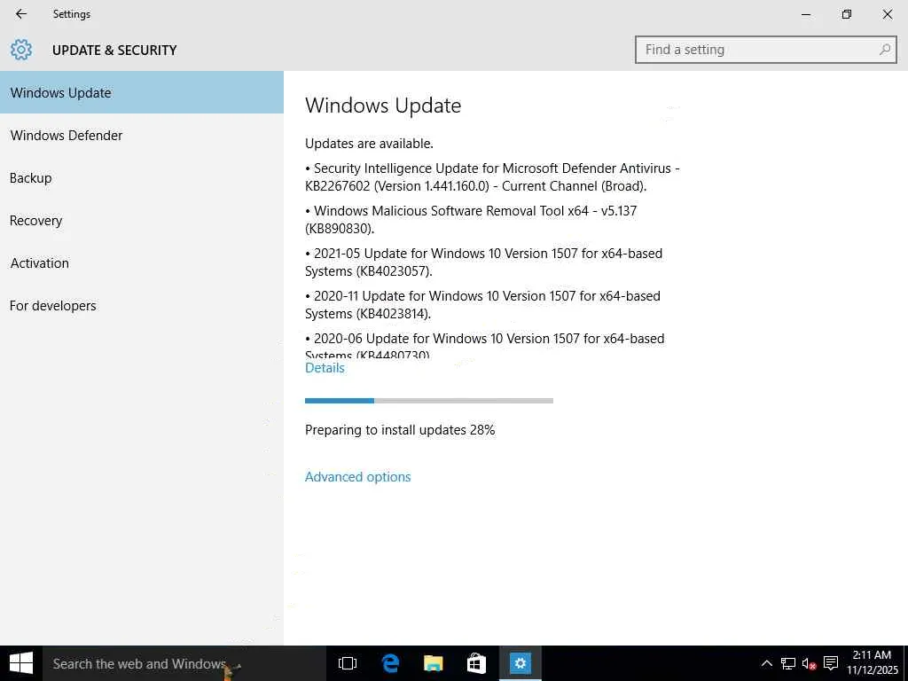Launch Microsoft Edge from the taskbar
This screenshot has width=908, height=681.
tap(390, 663)
